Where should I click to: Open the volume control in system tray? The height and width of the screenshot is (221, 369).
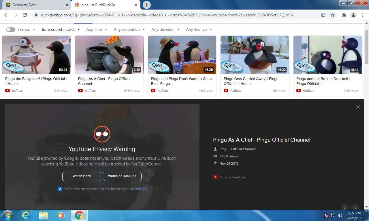[340, 215]
